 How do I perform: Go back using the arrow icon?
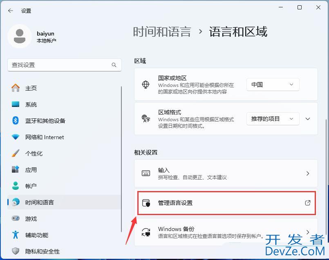click(x=11, y=11)
